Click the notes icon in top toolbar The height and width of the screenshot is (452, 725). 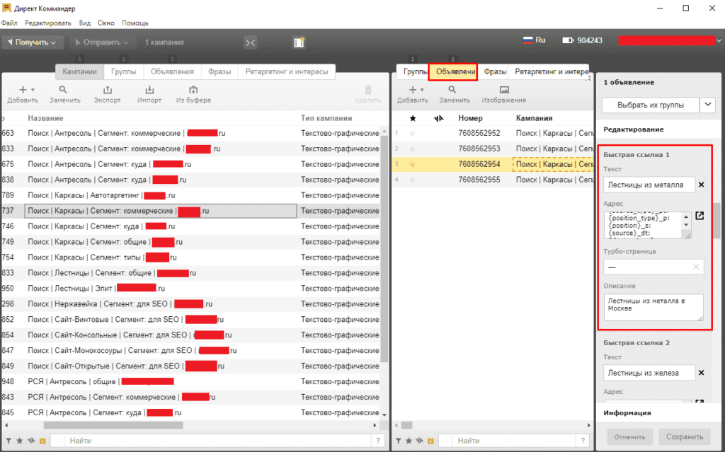click(299, 42)
